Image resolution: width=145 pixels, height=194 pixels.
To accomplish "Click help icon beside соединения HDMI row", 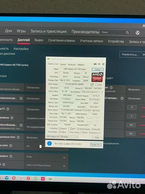I will (18, 137).
